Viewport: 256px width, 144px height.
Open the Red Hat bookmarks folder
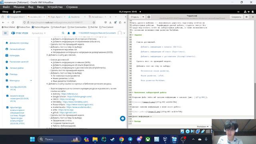point(93,27)
